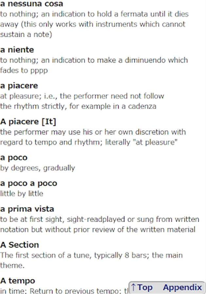Click the lowercase 'a piacere' heading
This screenshot has width=206, height=294.
click(19, 86)
